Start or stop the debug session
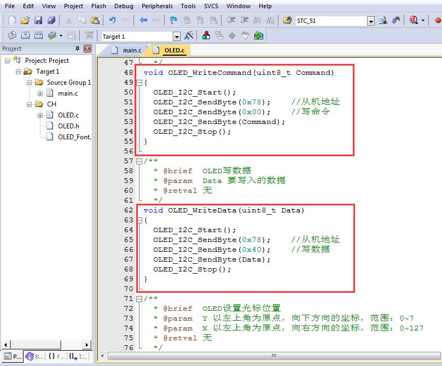 (x=414, y=20)
